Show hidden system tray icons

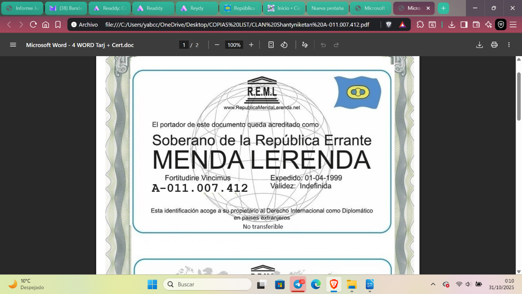click(433, 284)
